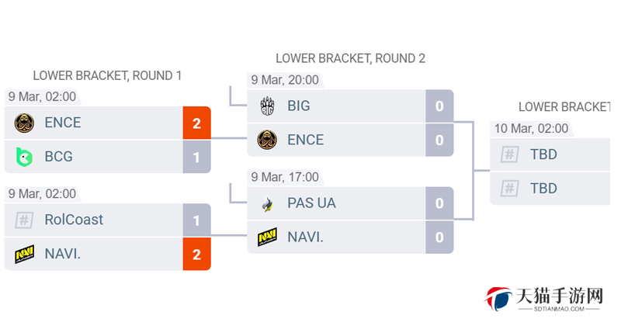Click the Tianmao site watermark logo
The width and height of the screenshot is (621, 319).
[544, 300]
